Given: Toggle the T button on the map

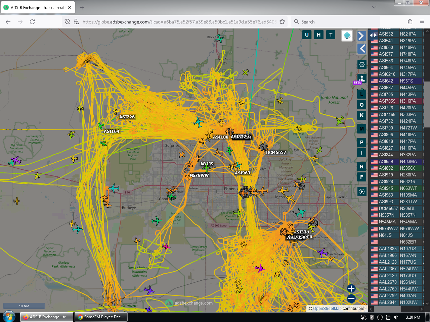Looking at the screenshot, I should point(331,35).
